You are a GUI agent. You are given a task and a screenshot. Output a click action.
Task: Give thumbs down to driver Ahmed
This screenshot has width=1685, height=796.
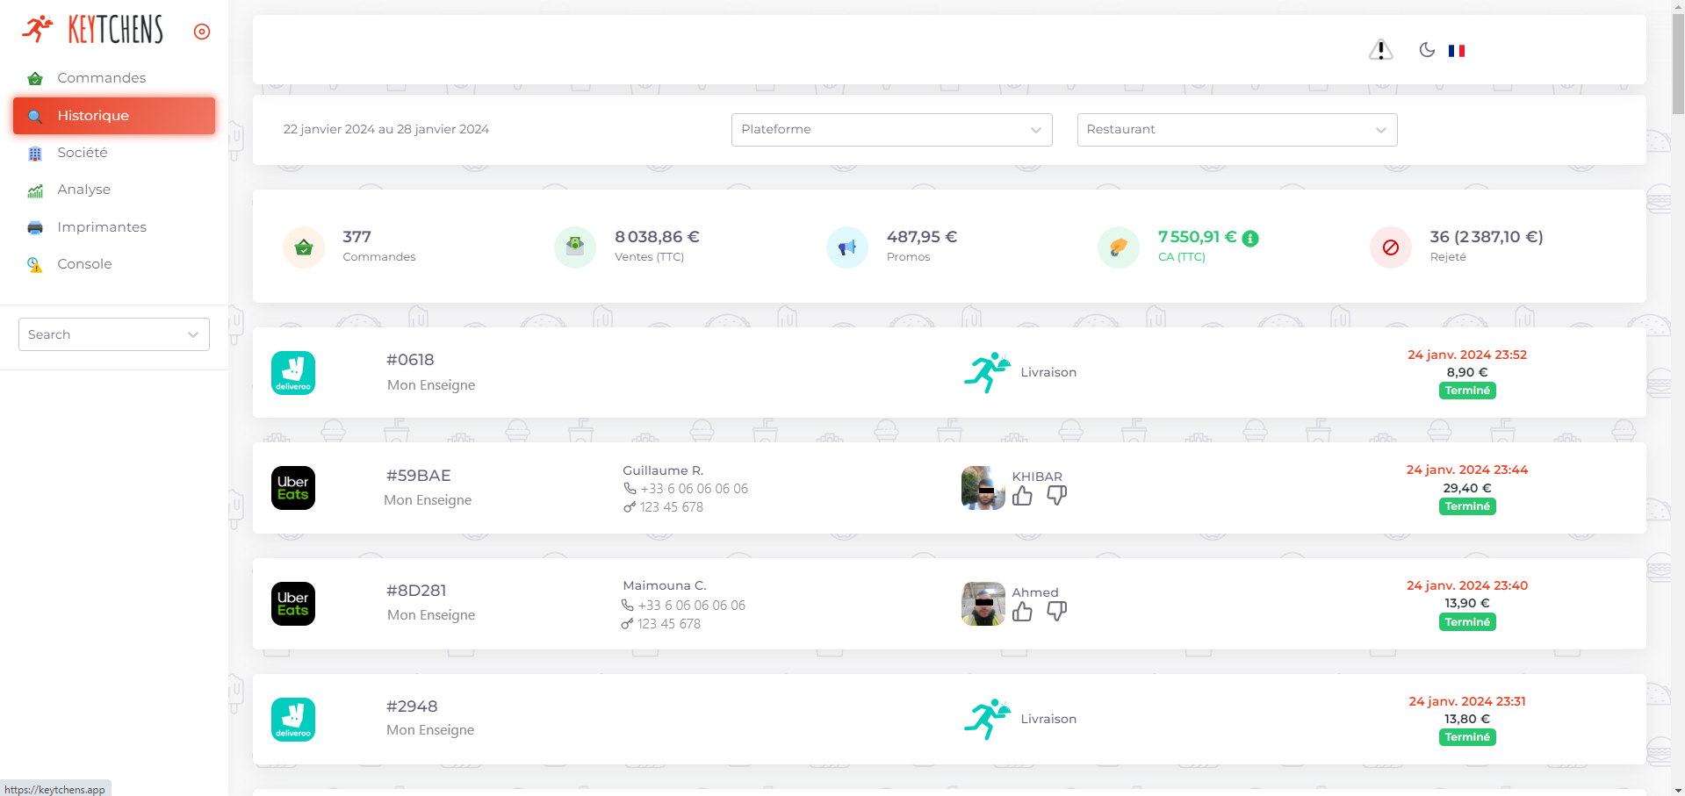pos(1056,611)
